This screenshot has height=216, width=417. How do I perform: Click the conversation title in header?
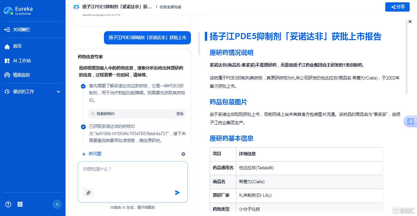pos(117,7)
